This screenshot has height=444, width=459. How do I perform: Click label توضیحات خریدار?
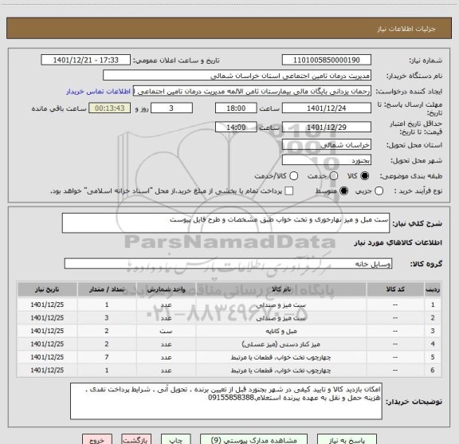(x=414, y=402)
